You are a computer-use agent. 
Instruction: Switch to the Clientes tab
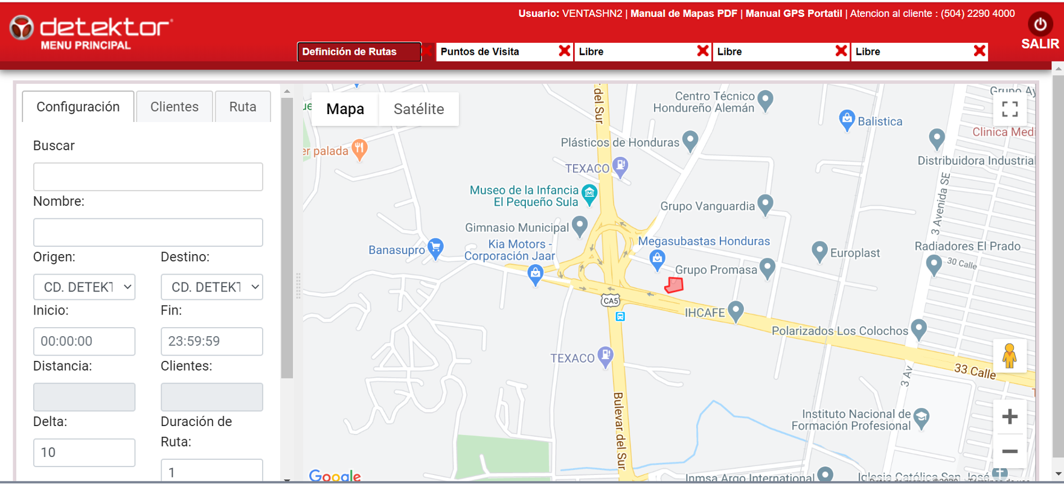click(x=175, y=107)
